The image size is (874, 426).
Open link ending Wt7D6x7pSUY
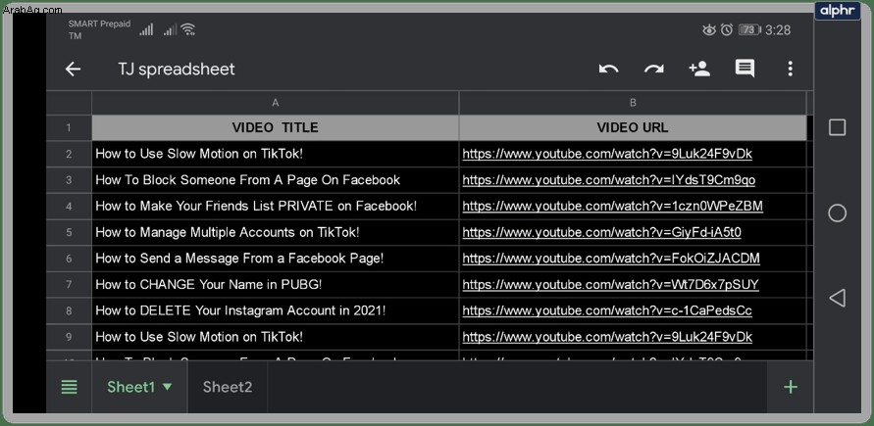(610, 285)
